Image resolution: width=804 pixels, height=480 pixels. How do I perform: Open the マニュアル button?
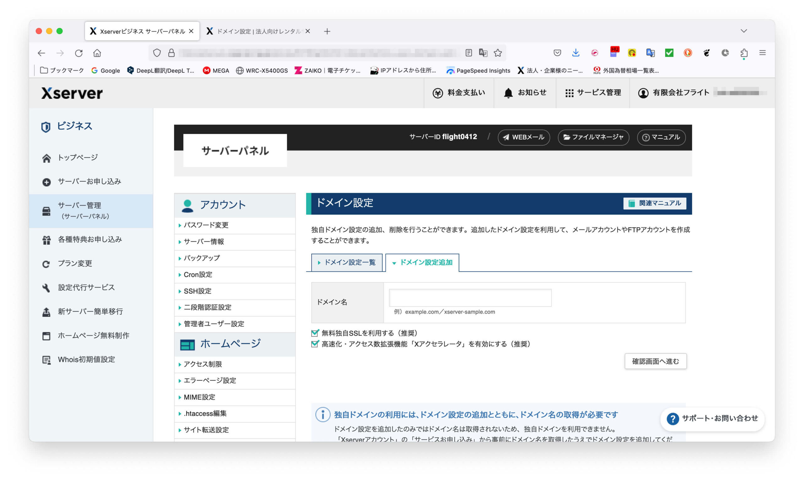[661, 137]
